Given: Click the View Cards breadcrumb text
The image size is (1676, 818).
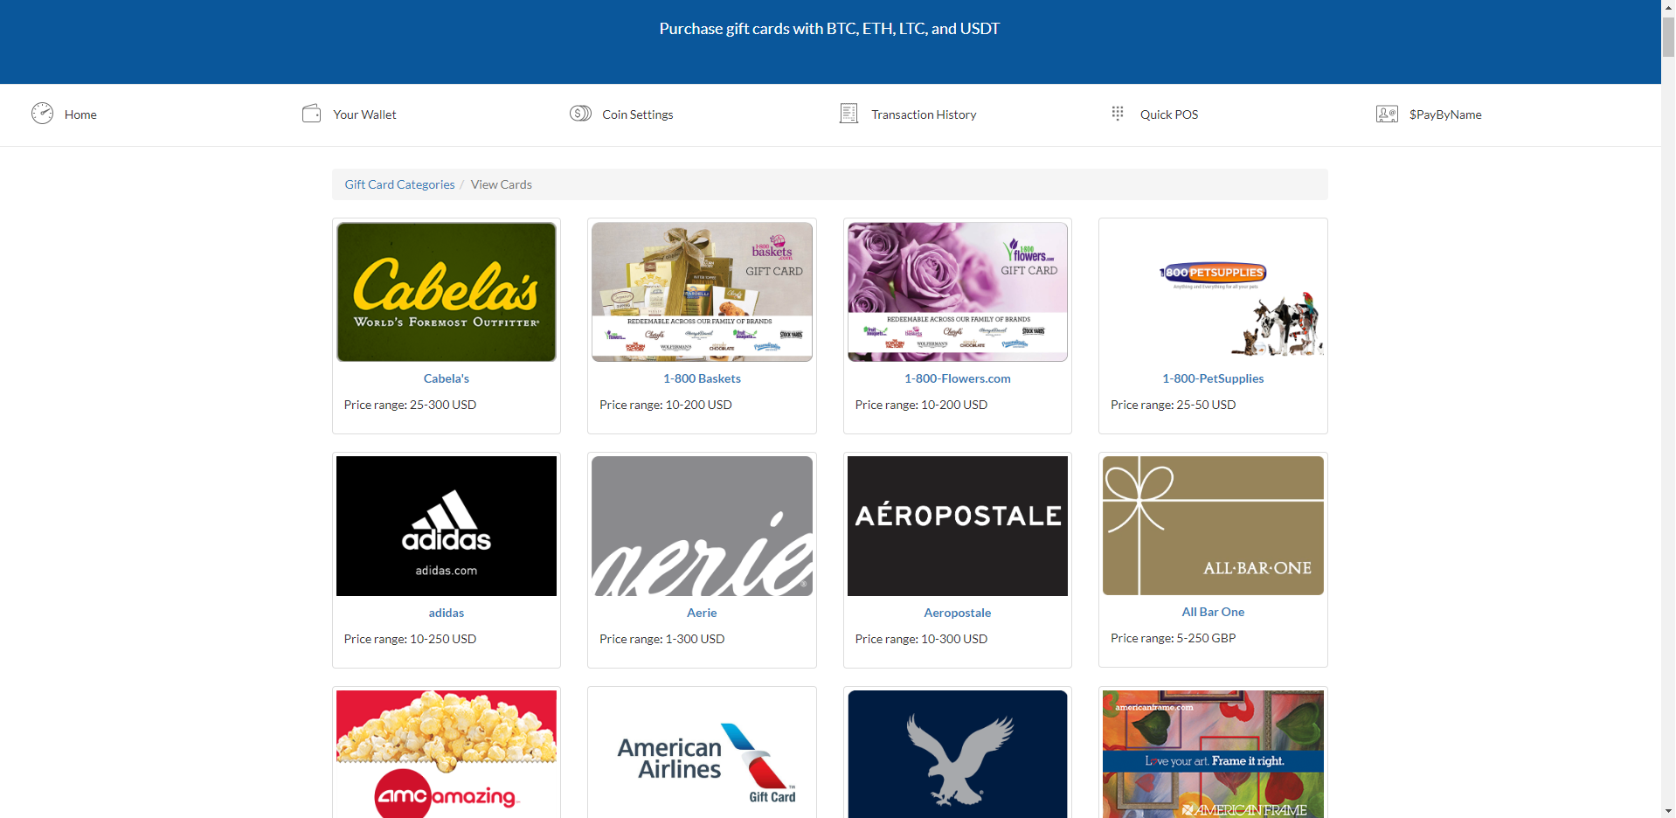Looking at the screenshot, I should point(501,184).
